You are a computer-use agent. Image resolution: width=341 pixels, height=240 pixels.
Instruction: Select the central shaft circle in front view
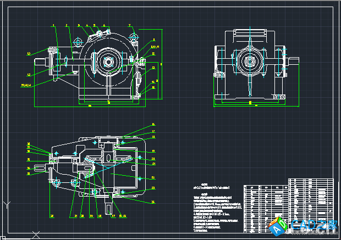coord(108,60)
